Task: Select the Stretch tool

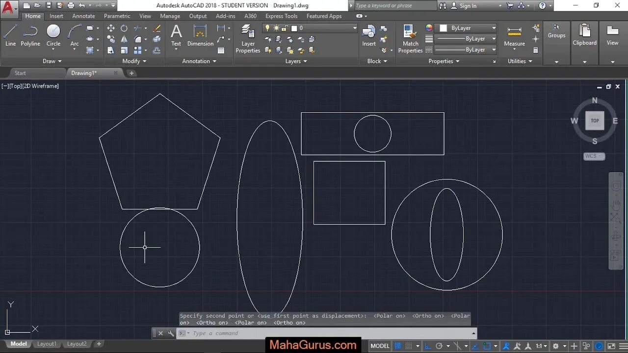Action: pos(111,50)
